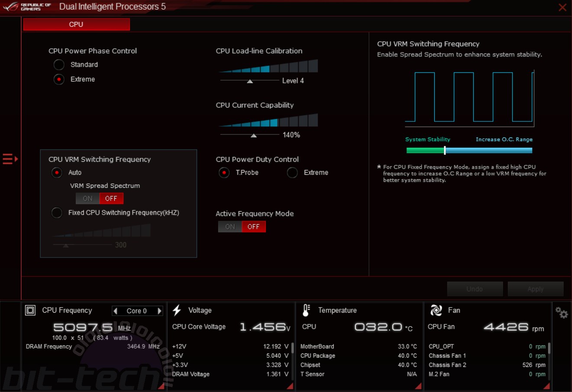Image resolution: width=572 pixels, height=392 pixels.
Task: Close the Dual Intelligent Processors window
Action: (562, 7)
